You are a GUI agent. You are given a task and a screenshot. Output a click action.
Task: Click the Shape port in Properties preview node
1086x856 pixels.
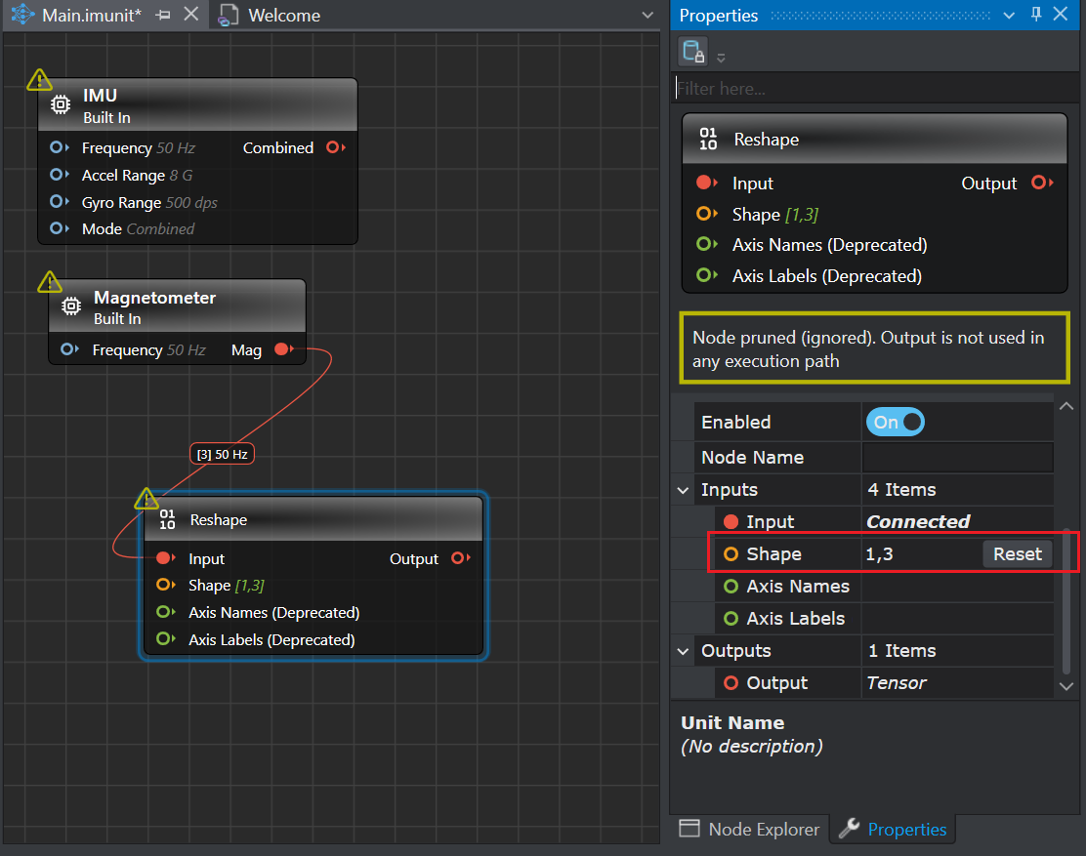(706, 214)
